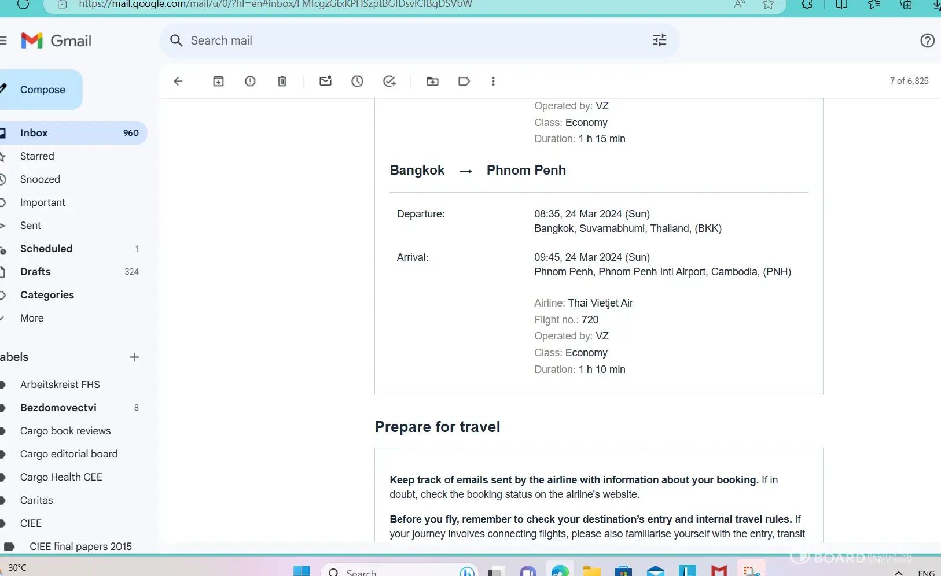Screen dimensions: 941x576
Task: Go back to inbox with the back arrow
Action: pos(178,82)
